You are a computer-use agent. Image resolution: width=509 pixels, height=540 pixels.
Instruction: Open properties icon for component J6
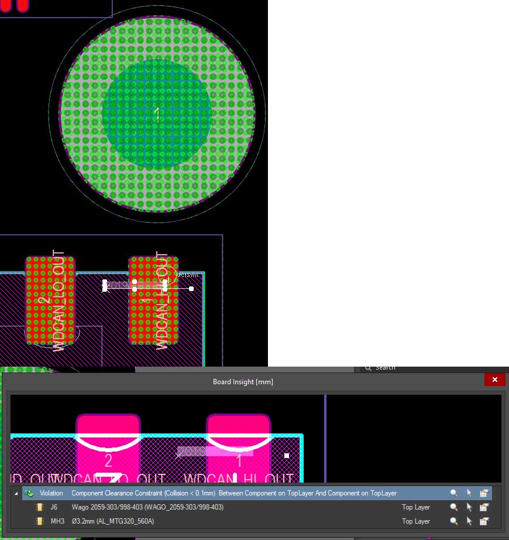484,507
